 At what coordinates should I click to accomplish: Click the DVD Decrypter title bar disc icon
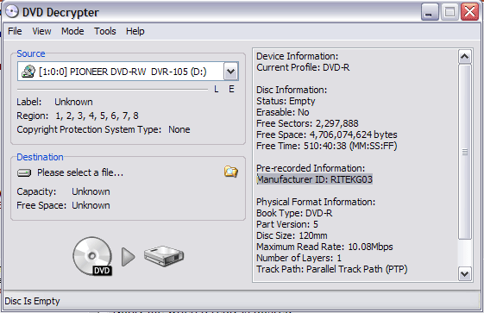pyautogui.click(x=11, y=12)
